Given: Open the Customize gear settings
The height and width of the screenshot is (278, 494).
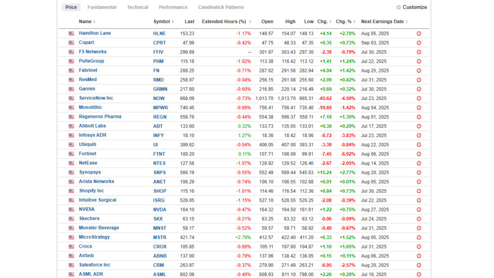Looking at the screenshot, I should coord(412,7).
